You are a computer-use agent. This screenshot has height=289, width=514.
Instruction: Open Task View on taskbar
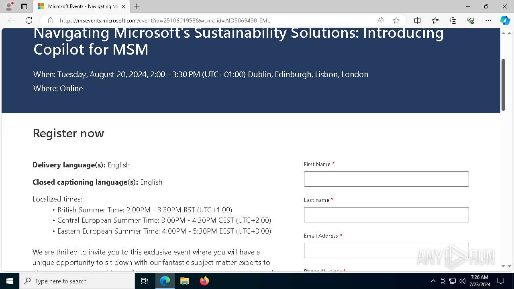145,281
